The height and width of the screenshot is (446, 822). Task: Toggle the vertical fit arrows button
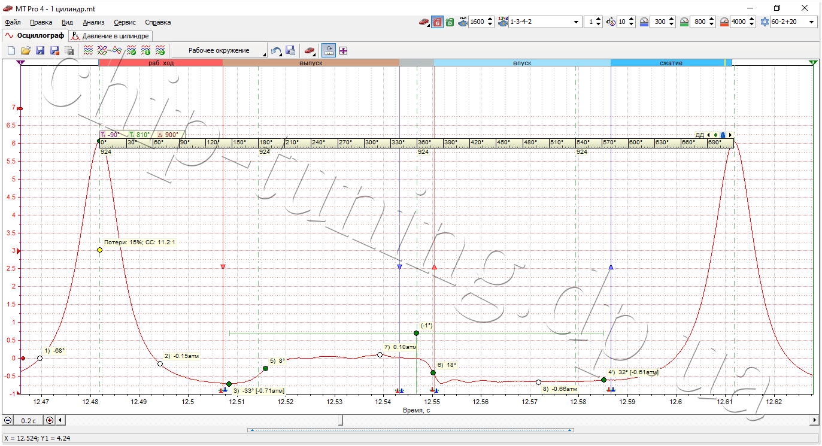click(344, 51)
